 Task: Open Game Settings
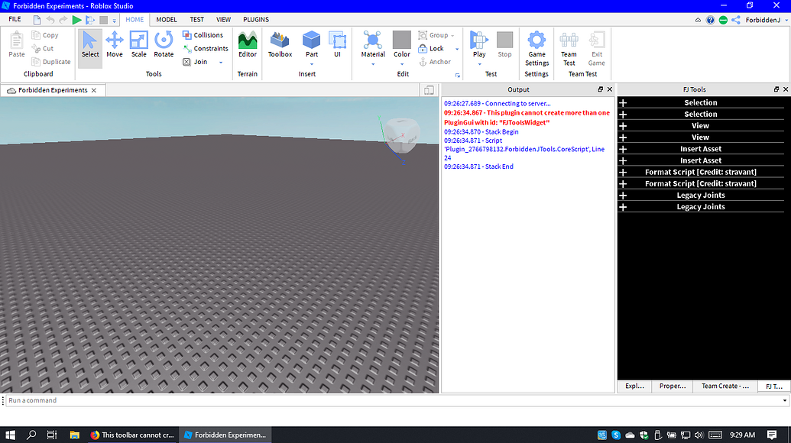[x=536, y=46]
